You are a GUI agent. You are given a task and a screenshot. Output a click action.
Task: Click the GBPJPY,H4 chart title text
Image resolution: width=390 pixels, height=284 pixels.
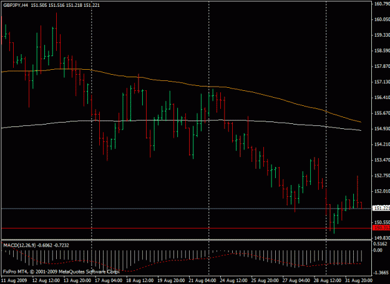[16, 5]
